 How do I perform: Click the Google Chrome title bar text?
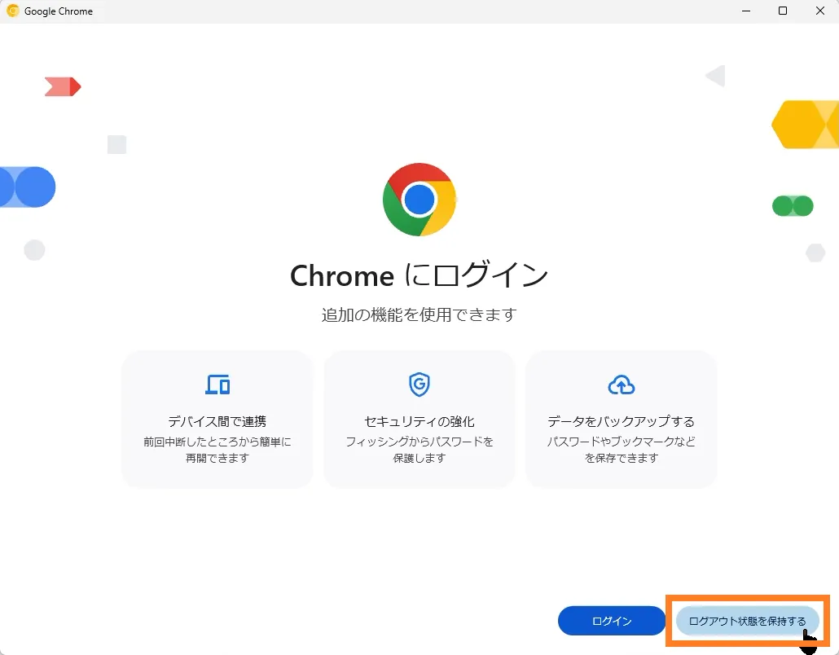(x=59, y=11)
